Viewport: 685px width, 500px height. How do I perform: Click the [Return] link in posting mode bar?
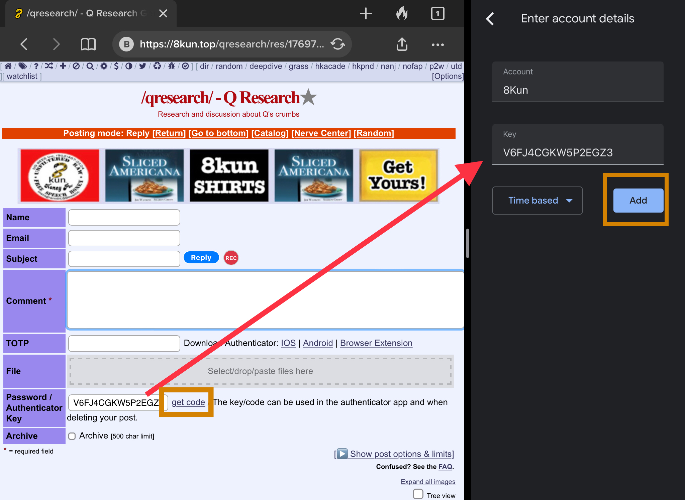tap(169, 133)
